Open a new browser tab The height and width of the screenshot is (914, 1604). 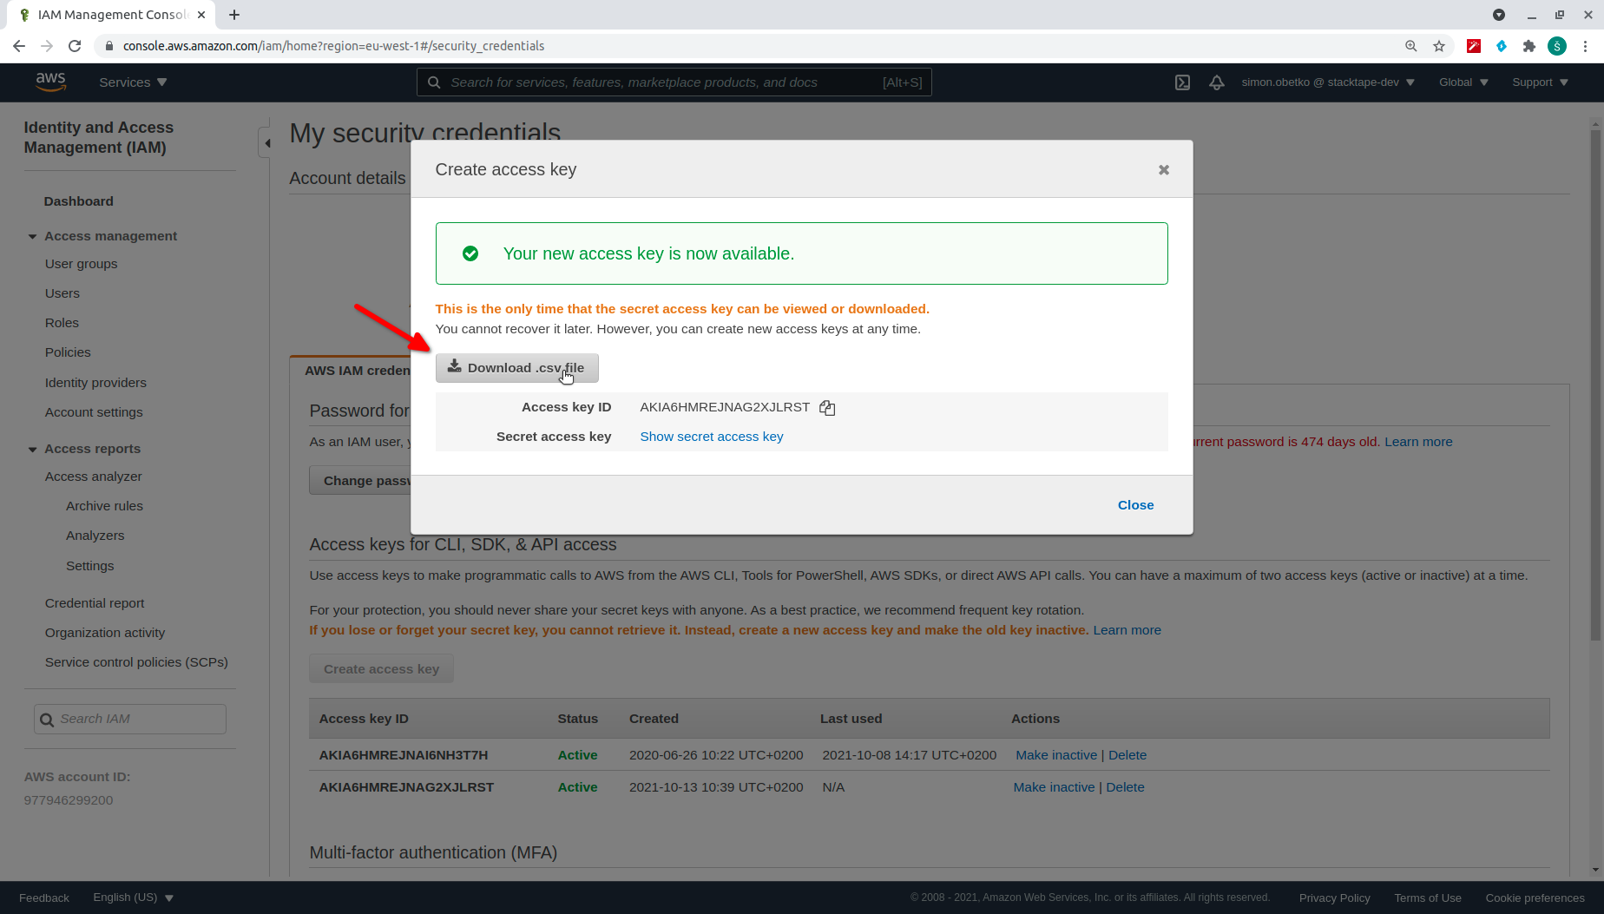(234, 15)
